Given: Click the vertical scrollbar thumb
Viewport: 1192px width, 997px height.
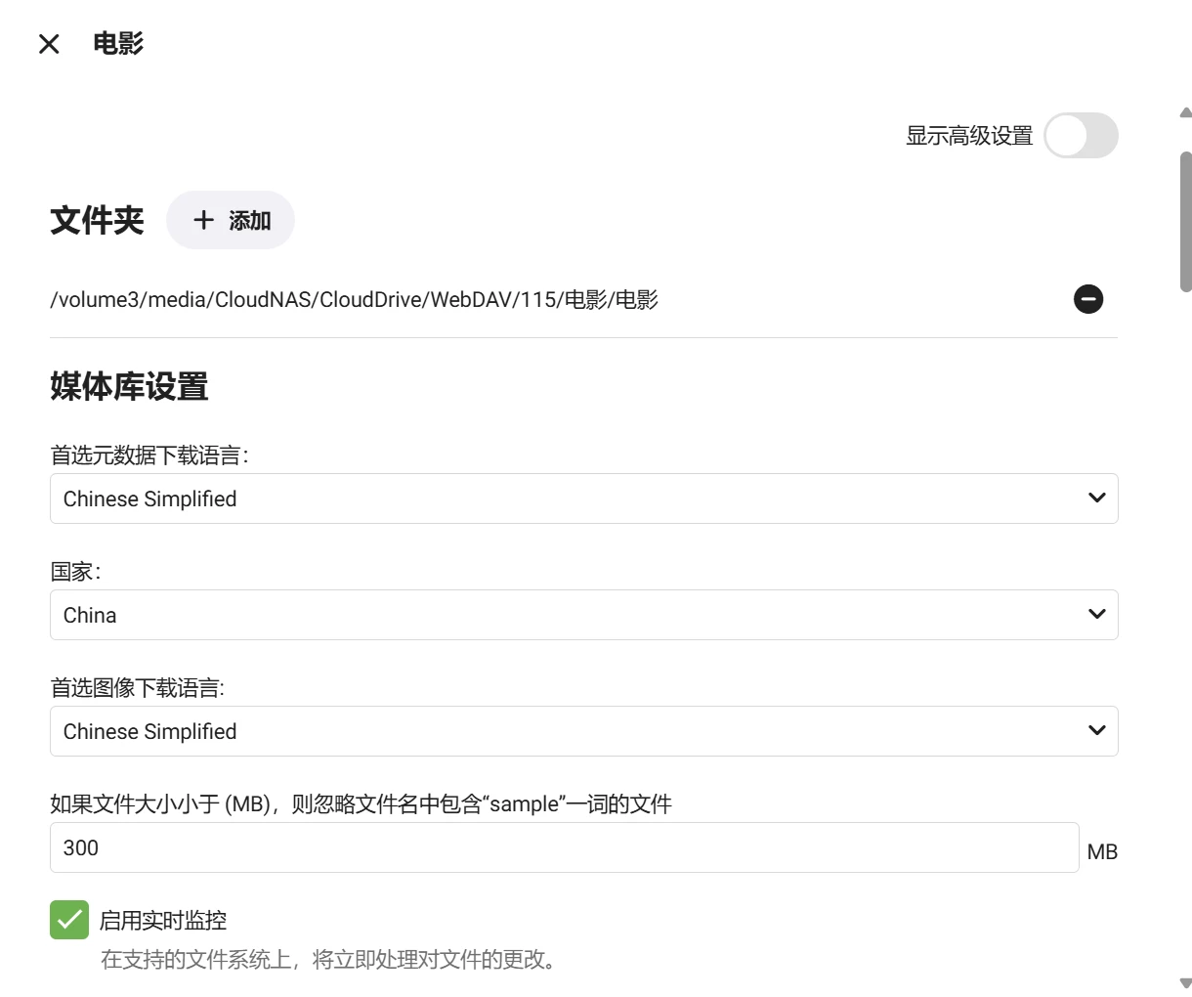Looking at the screenshot, I should tap(1185, 221).
